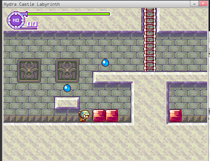Click the studded floor right of the lone red block
This screenshot has height=161, width=210.
(194, 119)
